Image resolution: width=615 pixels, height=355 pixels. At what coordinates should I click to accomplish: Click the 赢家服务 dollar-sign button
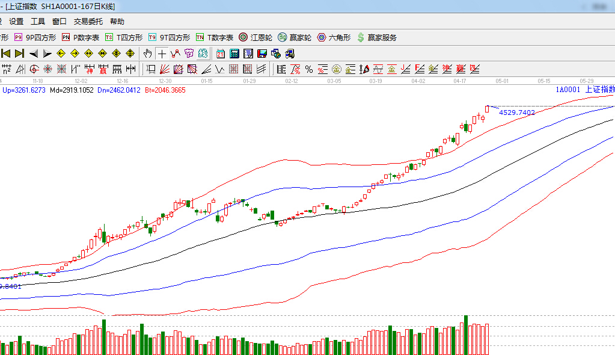pyautogui.click(x=377, y=37)
